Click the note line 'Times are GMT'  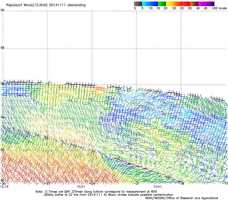(x=59, y=192)
